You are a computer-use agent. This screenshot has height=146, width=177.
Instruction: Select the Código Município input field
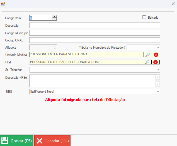tap(95, 33)
